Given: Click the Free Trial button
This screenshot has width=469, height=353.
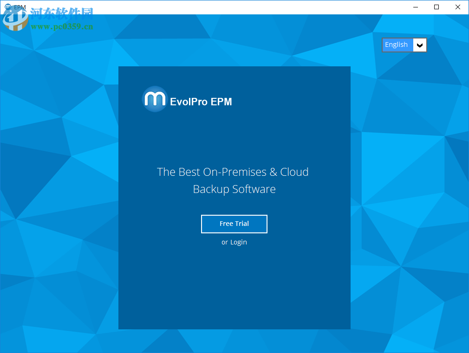Looking at the screenshot, I should (234, 224).
